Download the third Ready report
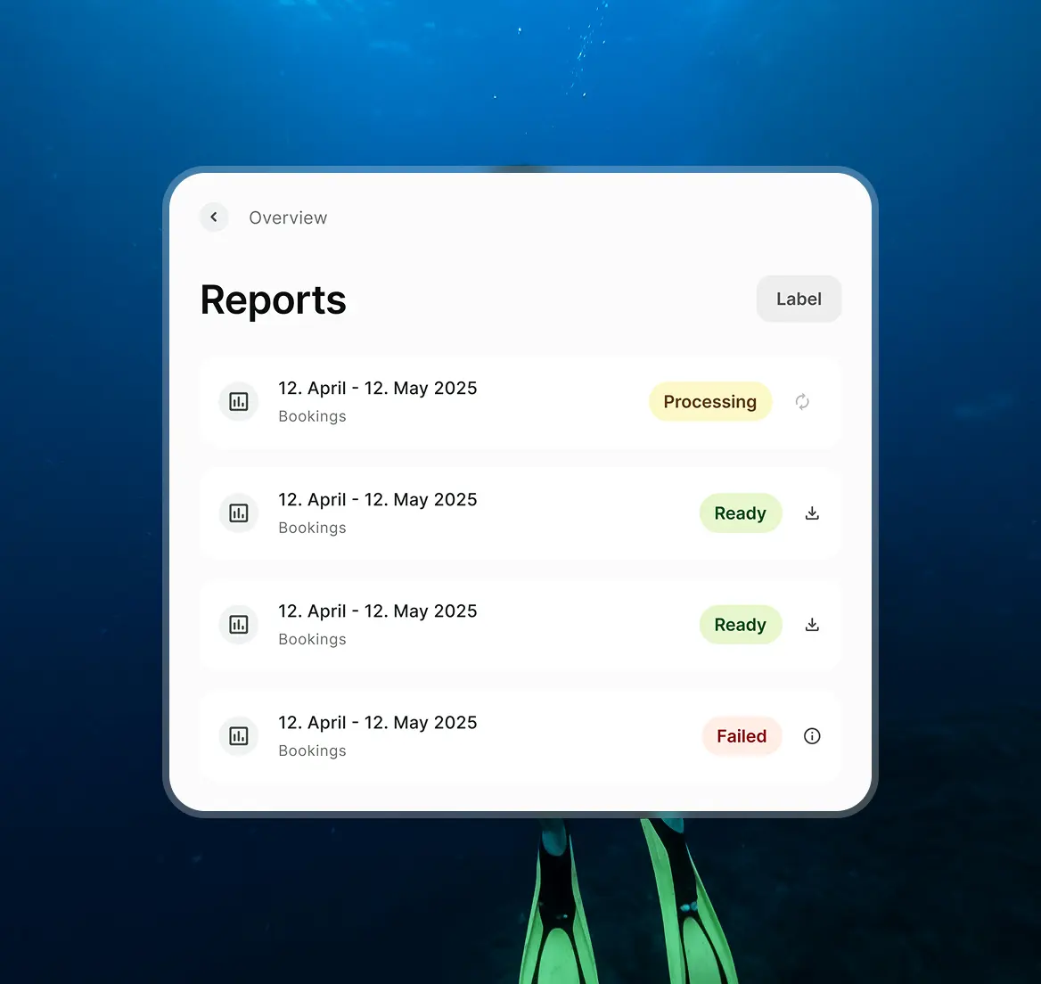Viewport: 1041px width, 984px height. 811,624
